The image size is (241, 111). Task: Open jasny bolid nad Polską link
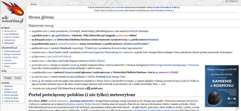pyautogui.click(x=58, y=57)
